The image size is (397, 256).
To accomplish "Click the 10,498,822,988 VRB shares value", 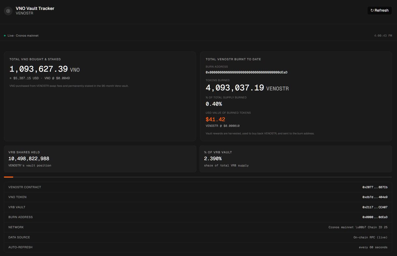I will pos(29,159).
